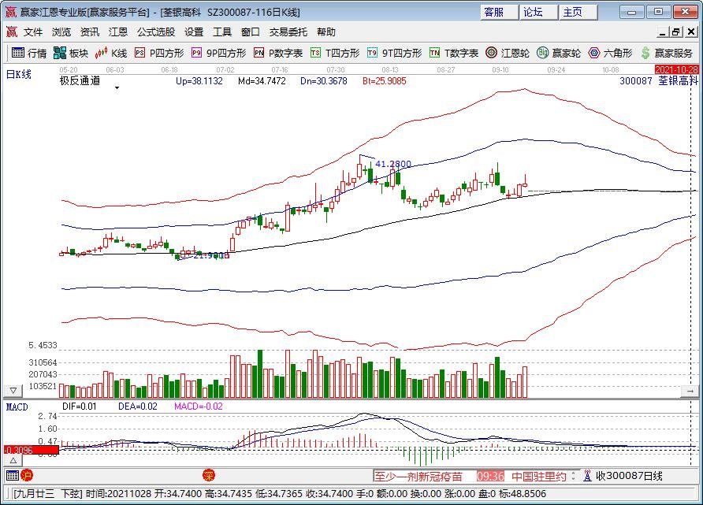Open the 交易委托 menu
This screenshot has height=505, width=703.
coord(288,32)
